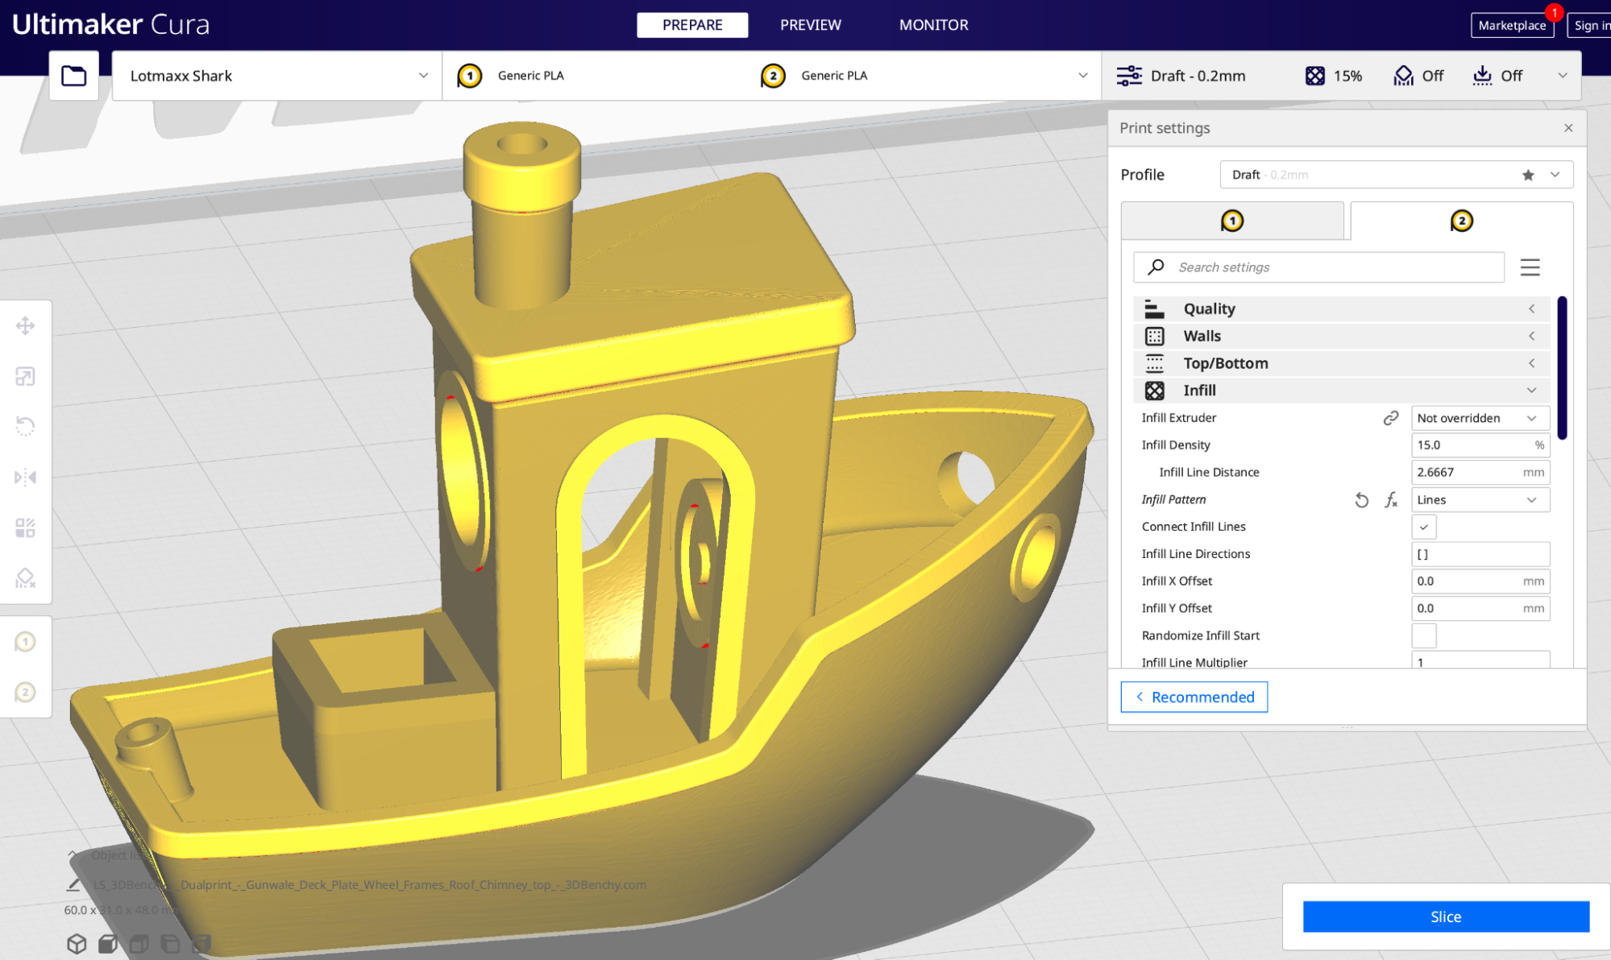This screenshot has width=1611, height=960.
Task: Select the Support Blocker tool
Action: [25, 578]
